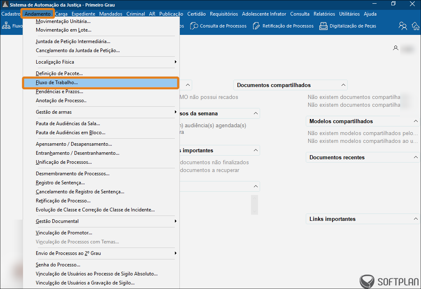Close the Andamento menu
This screenshot has height=289, width=421.
point(37,14)
